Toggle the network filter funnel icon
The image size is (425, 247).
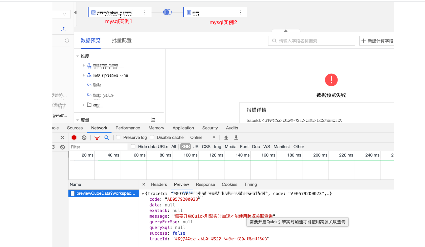97,138
